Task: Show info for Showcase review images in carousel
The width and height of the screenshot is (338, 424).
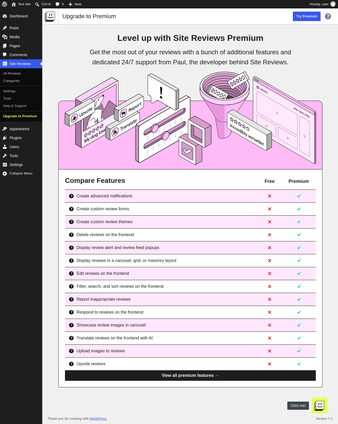Action: click(x=71, y=325)
